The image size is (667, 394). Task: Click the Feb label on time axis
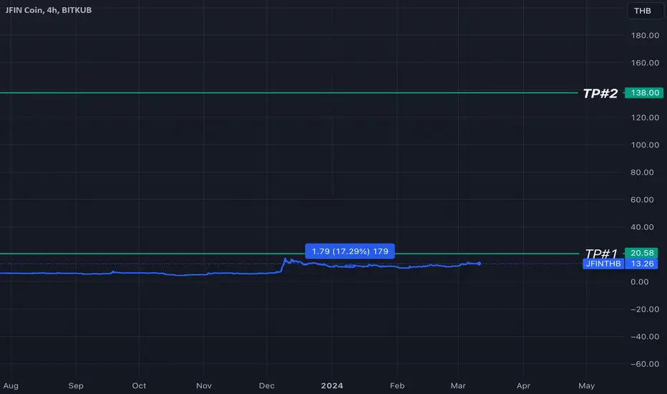coord(397,386)
